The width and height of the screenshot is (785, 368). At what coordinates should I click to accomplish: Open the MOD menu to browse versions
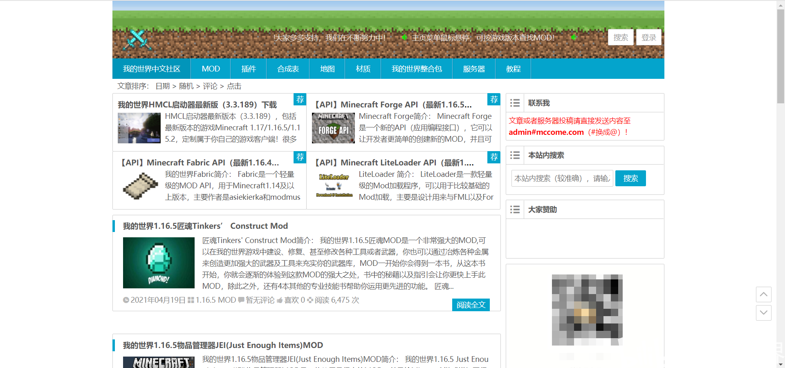click(x=211, y=69)
